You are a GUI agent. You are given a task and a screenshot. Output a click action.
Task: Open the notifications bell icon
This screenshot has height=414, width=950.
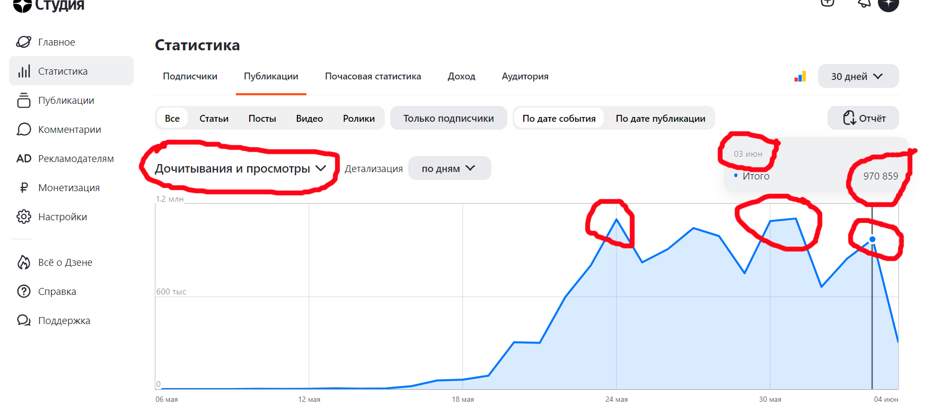(x=864, y=3)
